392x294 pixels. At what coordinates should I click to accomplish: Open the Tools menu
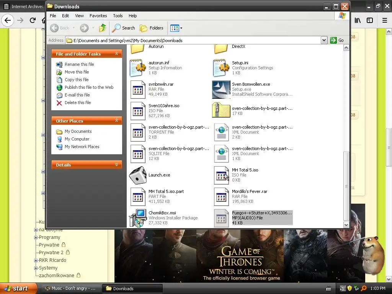(118, 16)
